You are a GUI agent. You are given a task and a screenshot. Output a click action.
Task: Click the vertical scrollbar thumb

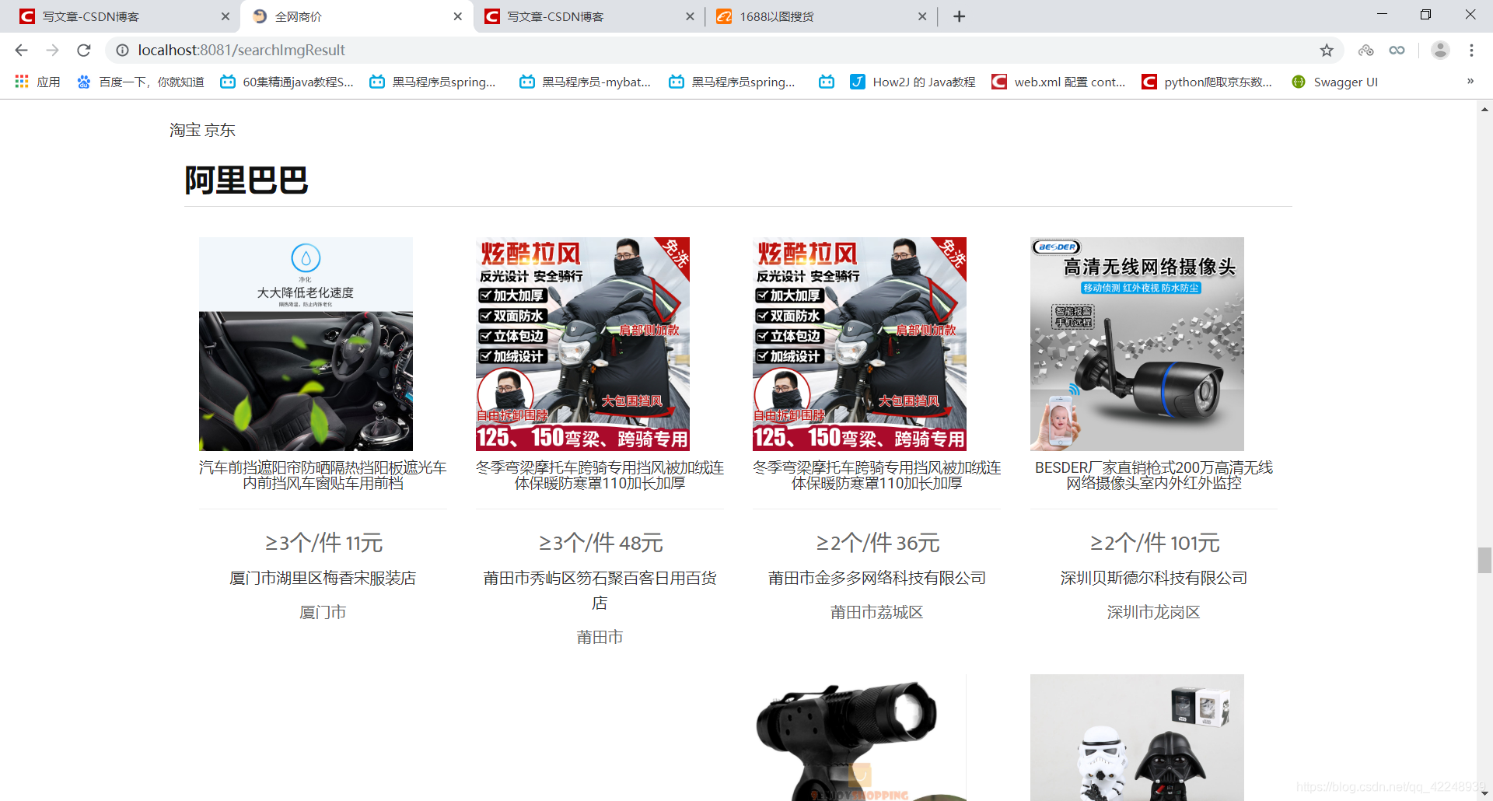[x=1484, y=560]
